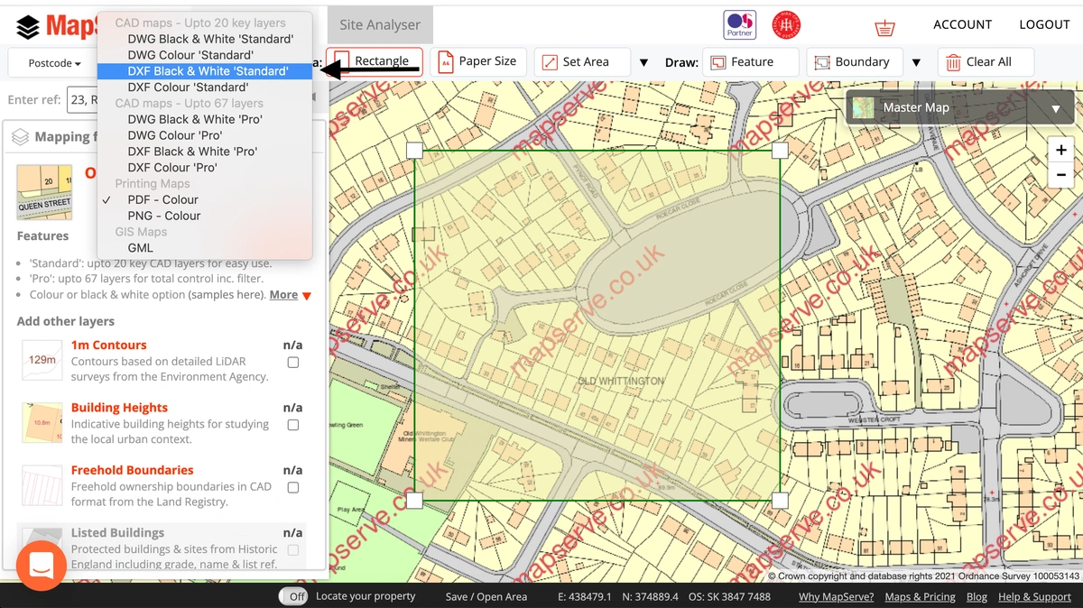The height and width of the screenshot is (608, 1083).
Task: Zoom in with the plus button
Action: click(x=1061, y=150)
